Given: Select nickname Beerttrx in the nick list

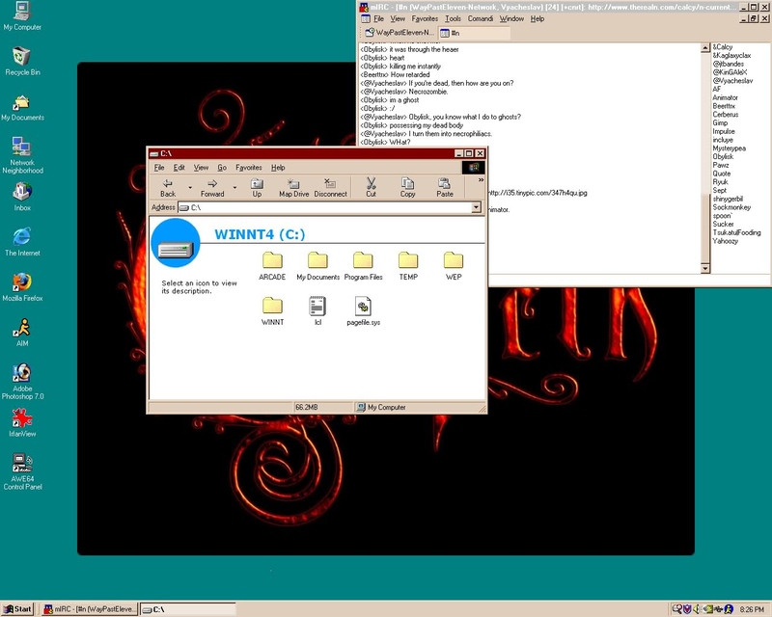Looking at the screenshot, I should 724,106.
